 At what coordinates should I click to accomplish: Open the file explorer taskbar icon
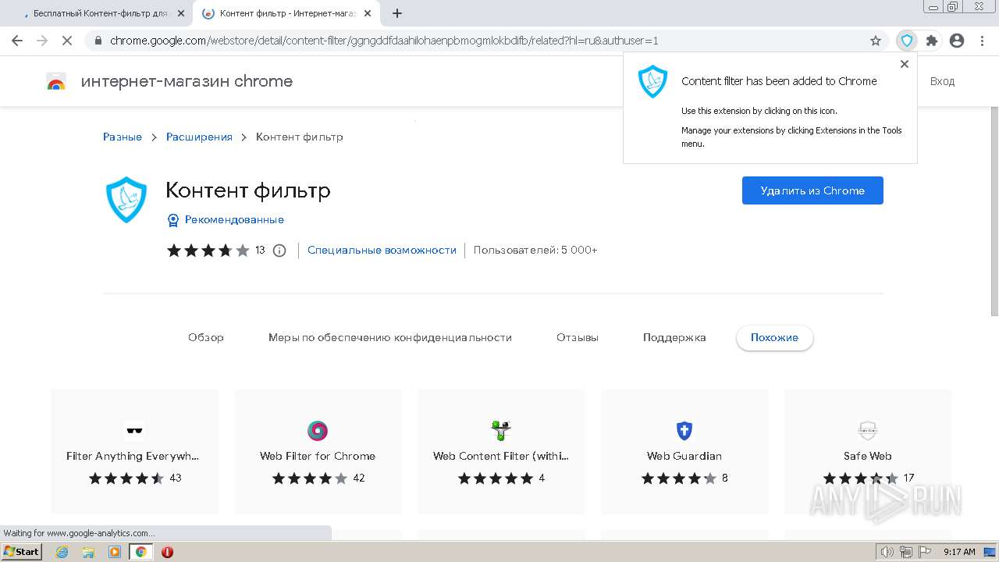coord(88,552)
